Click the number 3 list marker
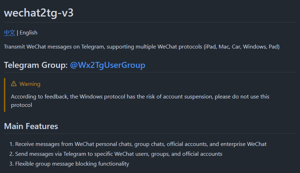Viewport: 300px width, 173px height. 11,164
